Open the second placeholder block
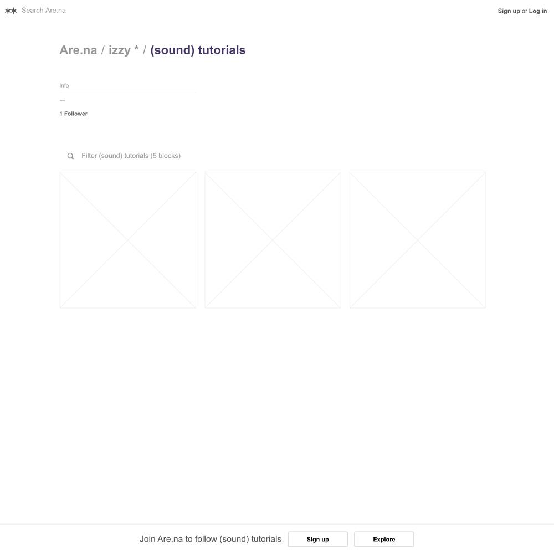The width and height of the screenshot is (554, 554). click(x=273, y=240)
